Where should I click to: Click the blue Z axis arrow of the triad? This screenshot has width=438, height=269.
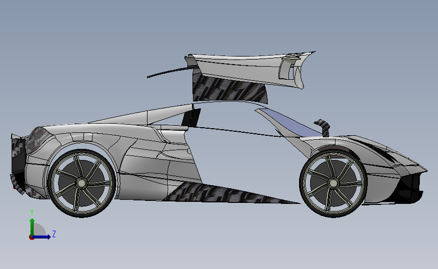tap(41, 237)
